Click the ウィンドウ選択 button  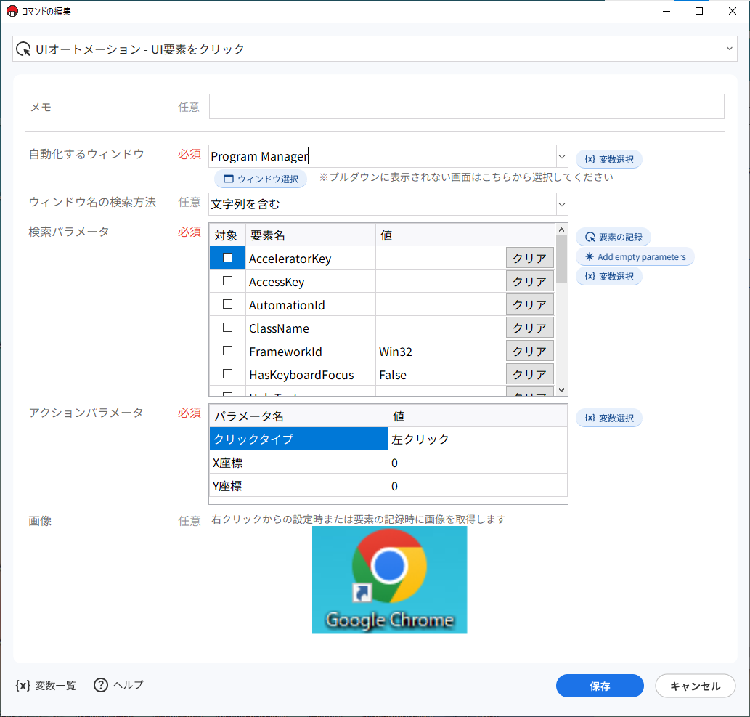[261, 179]
